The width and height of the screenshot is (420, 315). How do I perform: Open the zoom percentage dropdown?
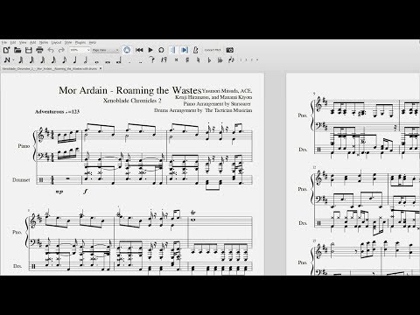click(80, 50)
